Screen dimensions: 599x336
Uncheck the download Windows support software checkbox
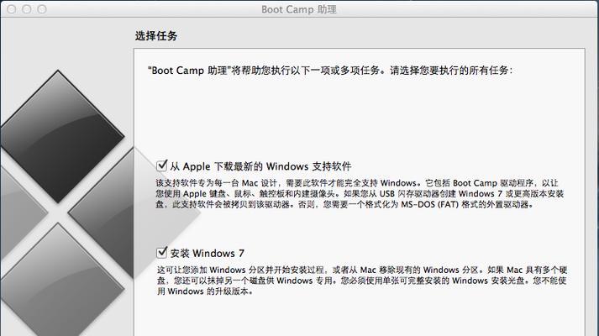(161, 165)
